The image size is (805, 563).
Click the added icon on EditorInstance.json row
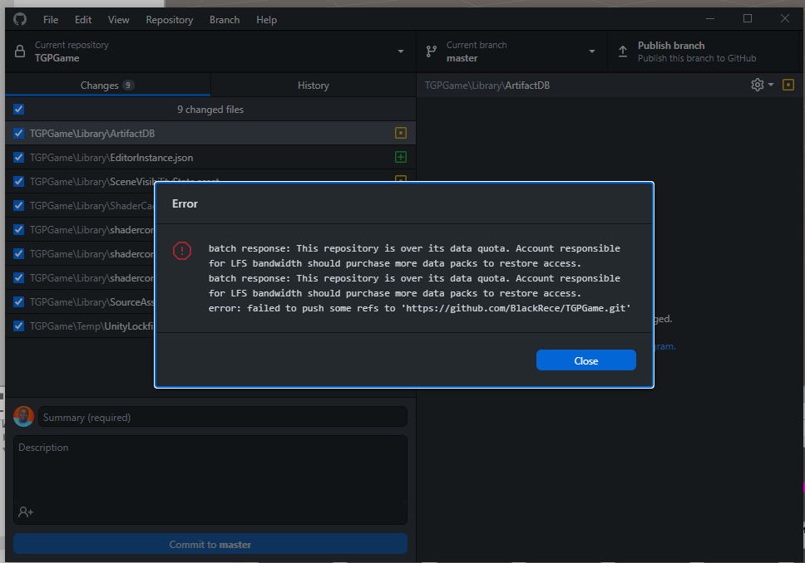click(x=401, y=157)
